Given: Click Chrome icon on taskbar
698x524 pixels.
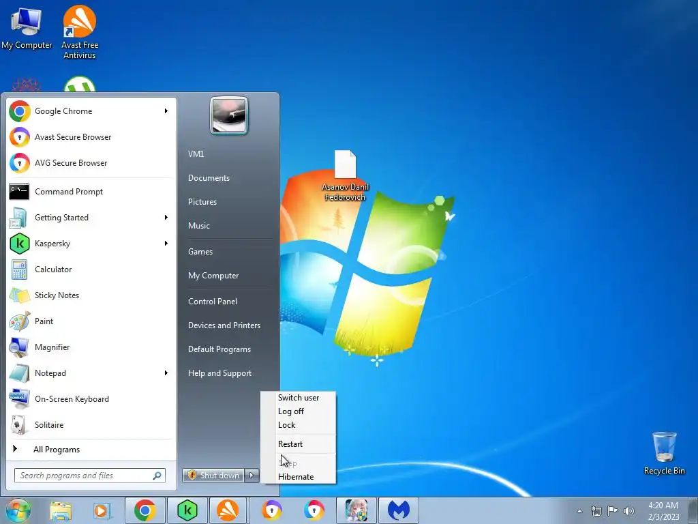Looking at the screenshot, I should point(145,510).
